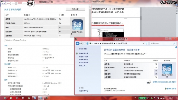Select the 8.00 GB memory row

point(37,23)
